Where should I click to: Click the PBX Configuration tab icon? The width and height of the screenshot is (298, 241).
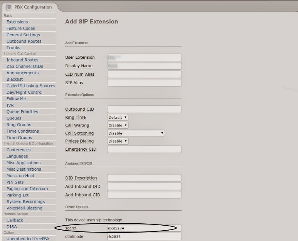coord(9,7)
